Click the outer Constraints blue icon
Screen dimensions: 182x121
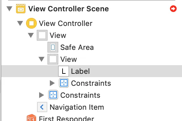coord(53,95)
